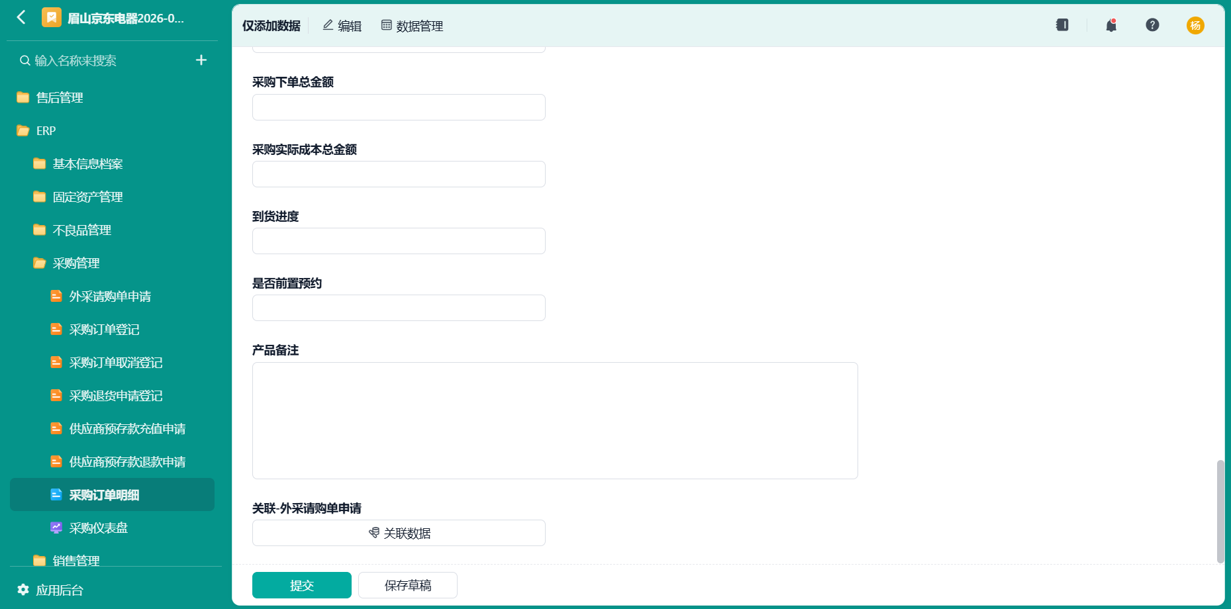The image size is (1231, 609).
Task: Click the form icon of 供应商预存款充值申请
Action: tap(56, 428)
